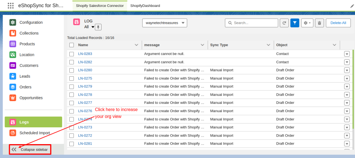Click the Configuration gear icon in sidebar
Screen dimensions: 355x158
[x=13, y=22]
